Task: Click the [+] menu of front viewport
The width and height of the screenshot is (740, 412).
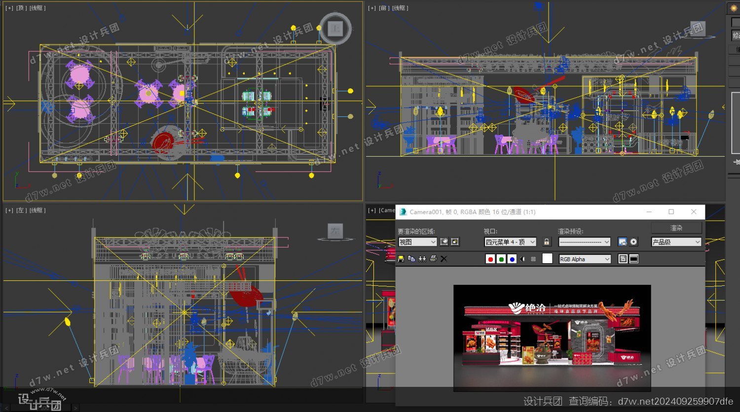Action: point(372,8)
